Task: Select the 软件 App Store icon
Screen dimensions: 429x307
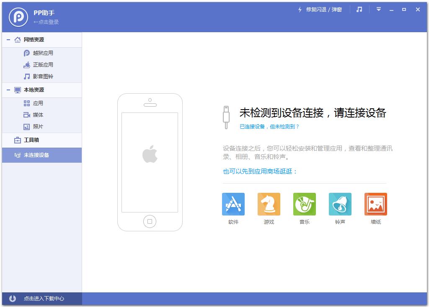Action: pyautogui.click(x=233, y=205)
